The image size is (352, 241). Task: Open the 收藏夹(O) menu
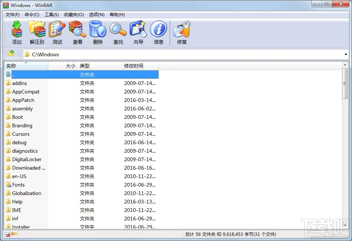click(x=74, y=15)
